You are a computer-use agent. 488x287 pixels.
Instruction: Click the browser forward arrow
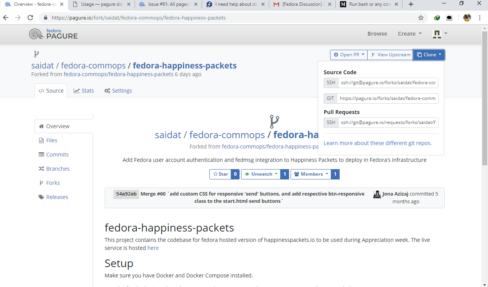18,18
